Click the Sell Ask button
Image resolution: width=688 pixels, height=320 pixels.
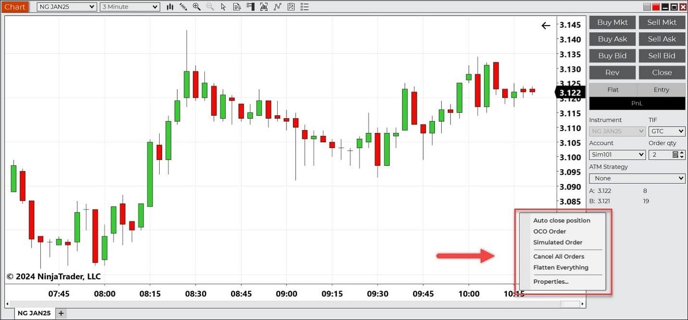(661, 39)
